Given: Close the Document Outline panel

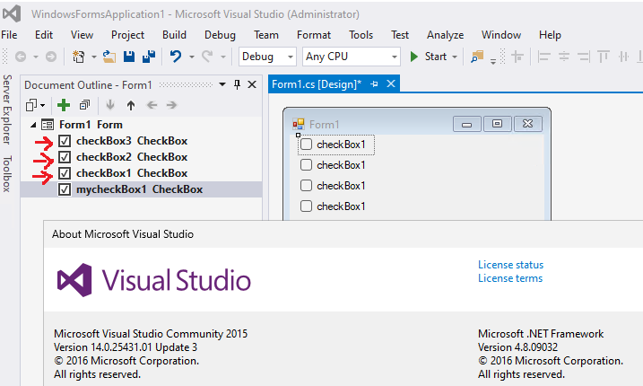Looking at the screenshot, I should click(x=252, y=84).
